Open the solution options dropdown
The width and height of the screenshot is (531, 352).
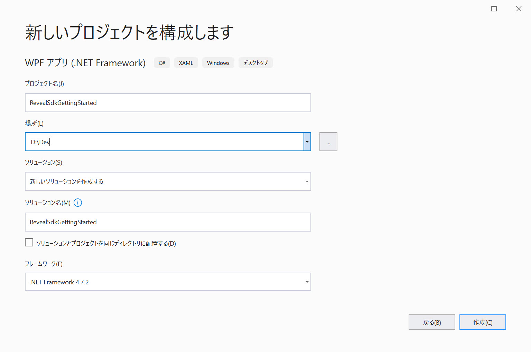pyautogui.click(x=168, y=182)
